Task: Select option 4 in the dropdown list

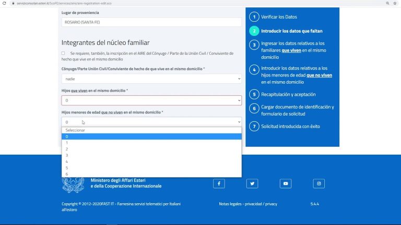Action: (151, 161)
